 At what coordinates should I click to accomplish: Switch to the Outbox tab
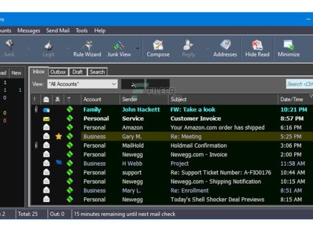(x=58, y=72)
